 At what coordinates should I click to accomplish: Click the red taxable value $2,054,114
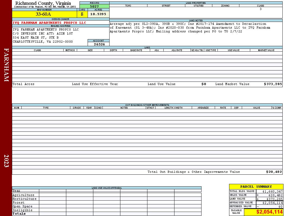[269, 212]
